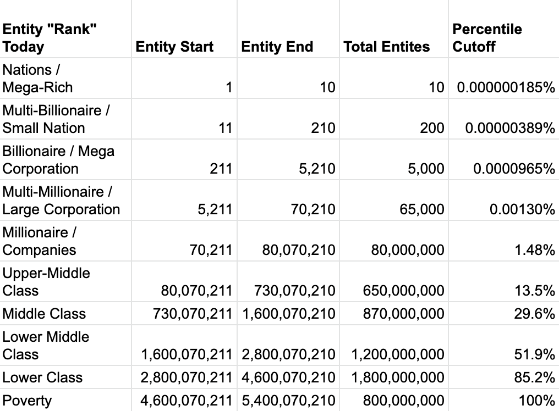Select the 'Nations / Mega-Rich' row label
The height and width of the screenshot is (411, 559).
[x=37, y=79]
